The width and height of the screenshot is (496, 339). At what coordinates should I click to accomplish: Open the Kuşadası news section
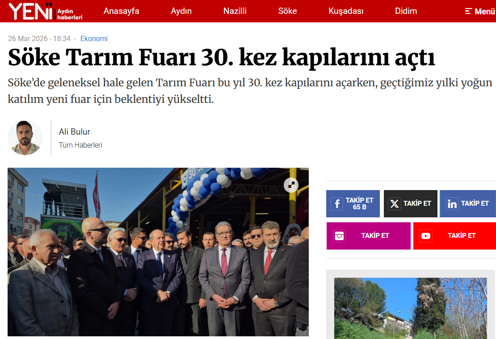click(x=346, y=11)
